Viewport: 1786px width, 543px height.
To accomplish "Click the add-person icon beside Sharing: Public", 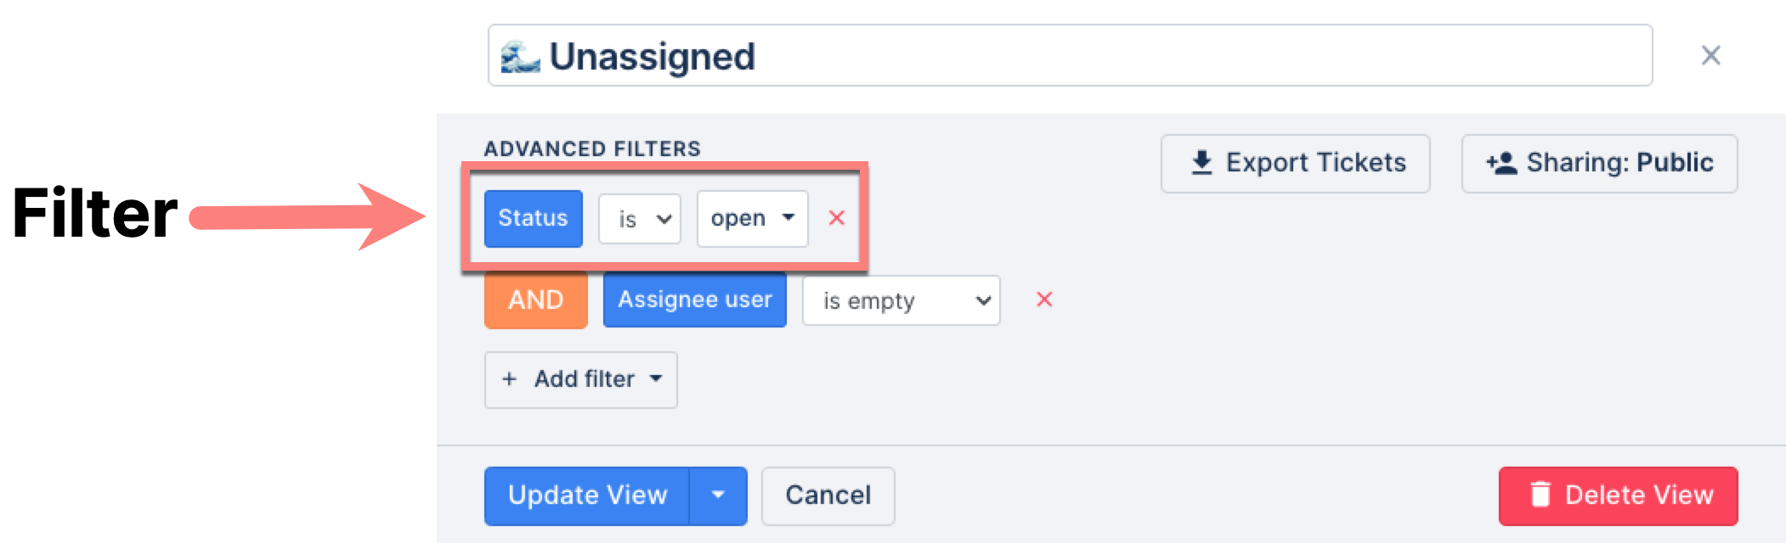I will [1504, 163].
